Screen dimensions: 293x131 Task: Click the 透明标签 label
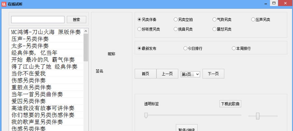pos(151,104)
